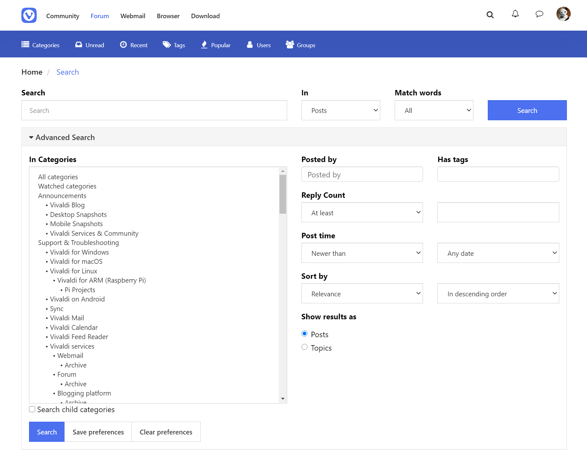Open the Post time Newer than dropdown
Viewport: 587px width, 467px height.
[x=362, y=253]
